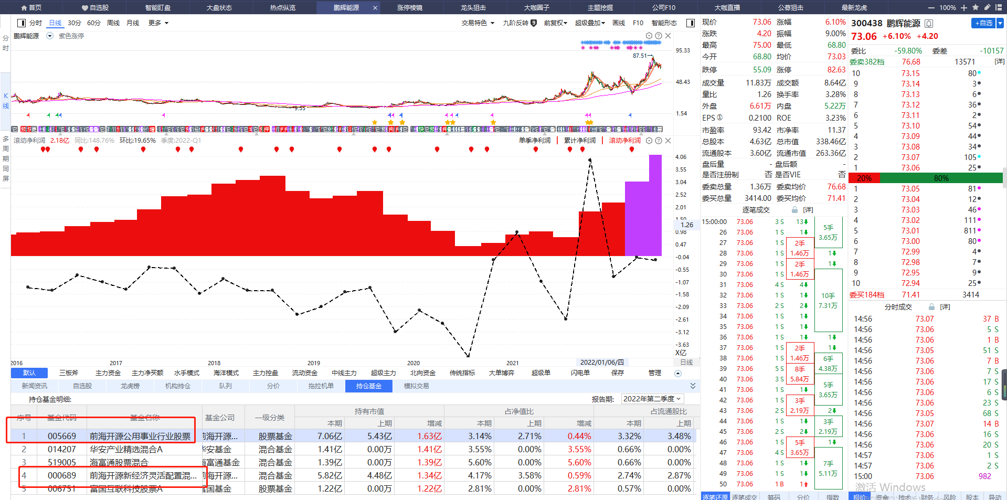Toggle 滚动净利润 view
Image resolution: width=1007 pixels, height=500 pixels.
pos(624,140)
